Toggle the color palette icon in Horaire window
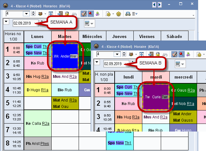Image resolution: width=206 pixels, height=151 pixels. click(x=174, y=54)
